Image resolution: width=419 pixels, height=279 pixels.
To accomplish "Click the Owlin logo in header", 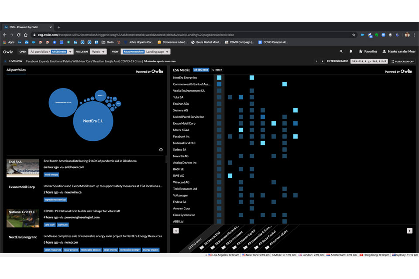I will [x=8, y=51].
